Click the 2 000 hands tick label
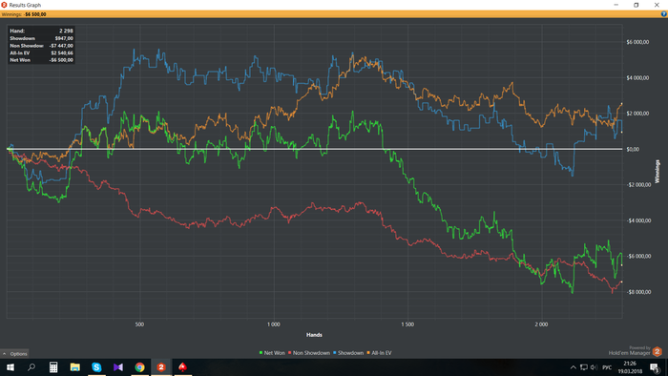The height and width of the screenshot is (376, 668). tap(541, 324)
